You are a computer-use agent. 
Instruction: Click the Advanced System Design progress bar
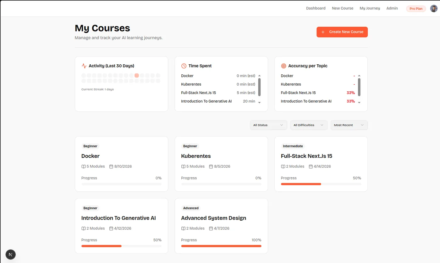tap(221, 246)
